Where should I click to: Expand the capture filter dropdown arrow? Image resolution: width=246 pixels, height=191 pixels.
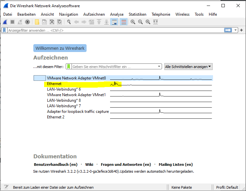[159, 67]
